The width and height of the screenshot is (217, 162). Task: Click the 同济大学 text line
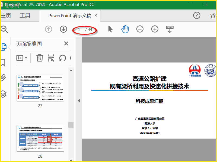(x=150, y=123)
